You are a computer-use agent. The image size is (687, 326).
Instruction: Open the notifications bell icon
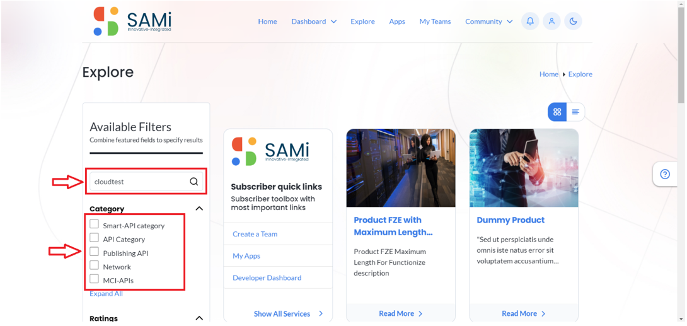point(529,21)
